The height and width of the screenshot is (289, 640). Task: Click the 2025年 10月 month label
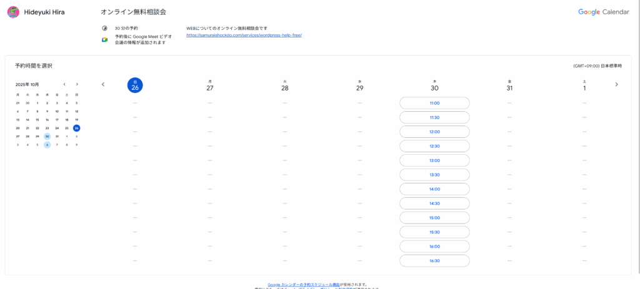click(27, 84)
